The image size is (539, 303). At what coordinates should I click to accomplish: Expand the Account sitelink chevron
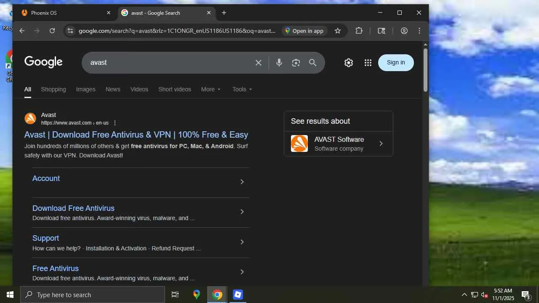tap(242, 182)
